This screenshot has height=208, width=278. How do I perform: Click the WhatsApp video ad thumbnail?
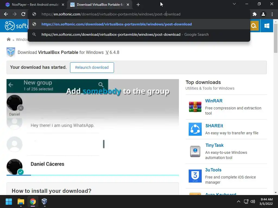(93, 127)
